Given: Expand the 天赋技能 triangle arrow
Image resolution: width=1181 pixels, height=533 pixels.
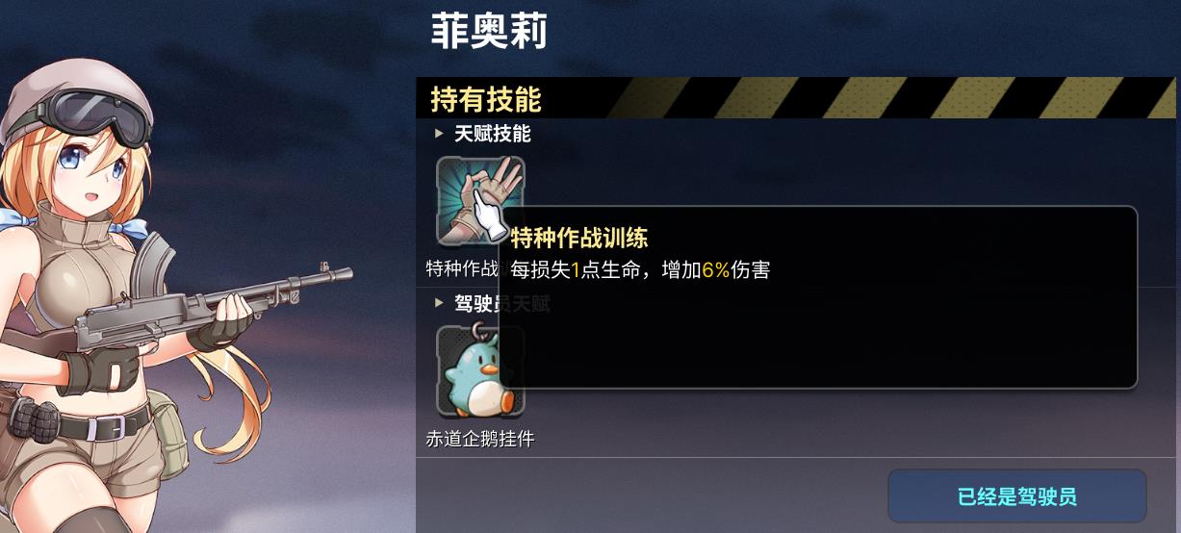Looking at the screenshot, I should tap(439, 134).
